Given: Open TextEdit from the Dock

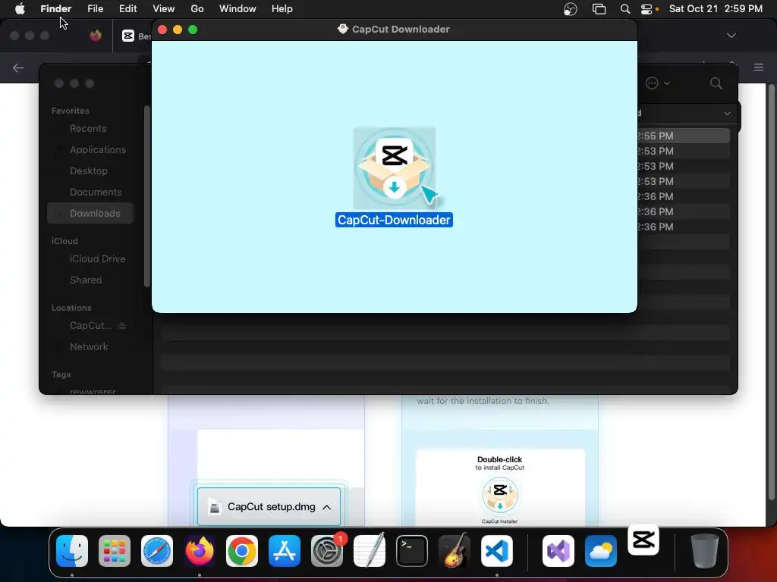Looking at the screenshot, I should click(370, 551).
